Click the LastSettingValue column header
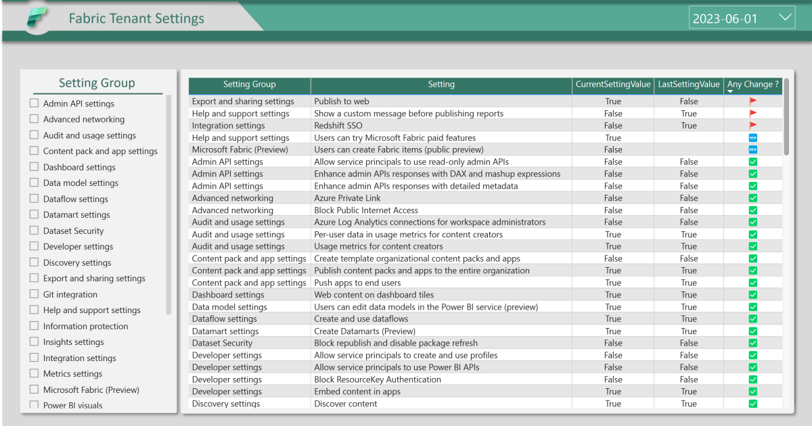 (x=689, y=85)
